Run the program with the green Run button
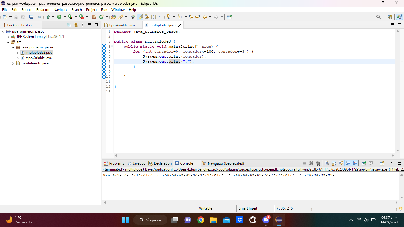 click(59, 17)
